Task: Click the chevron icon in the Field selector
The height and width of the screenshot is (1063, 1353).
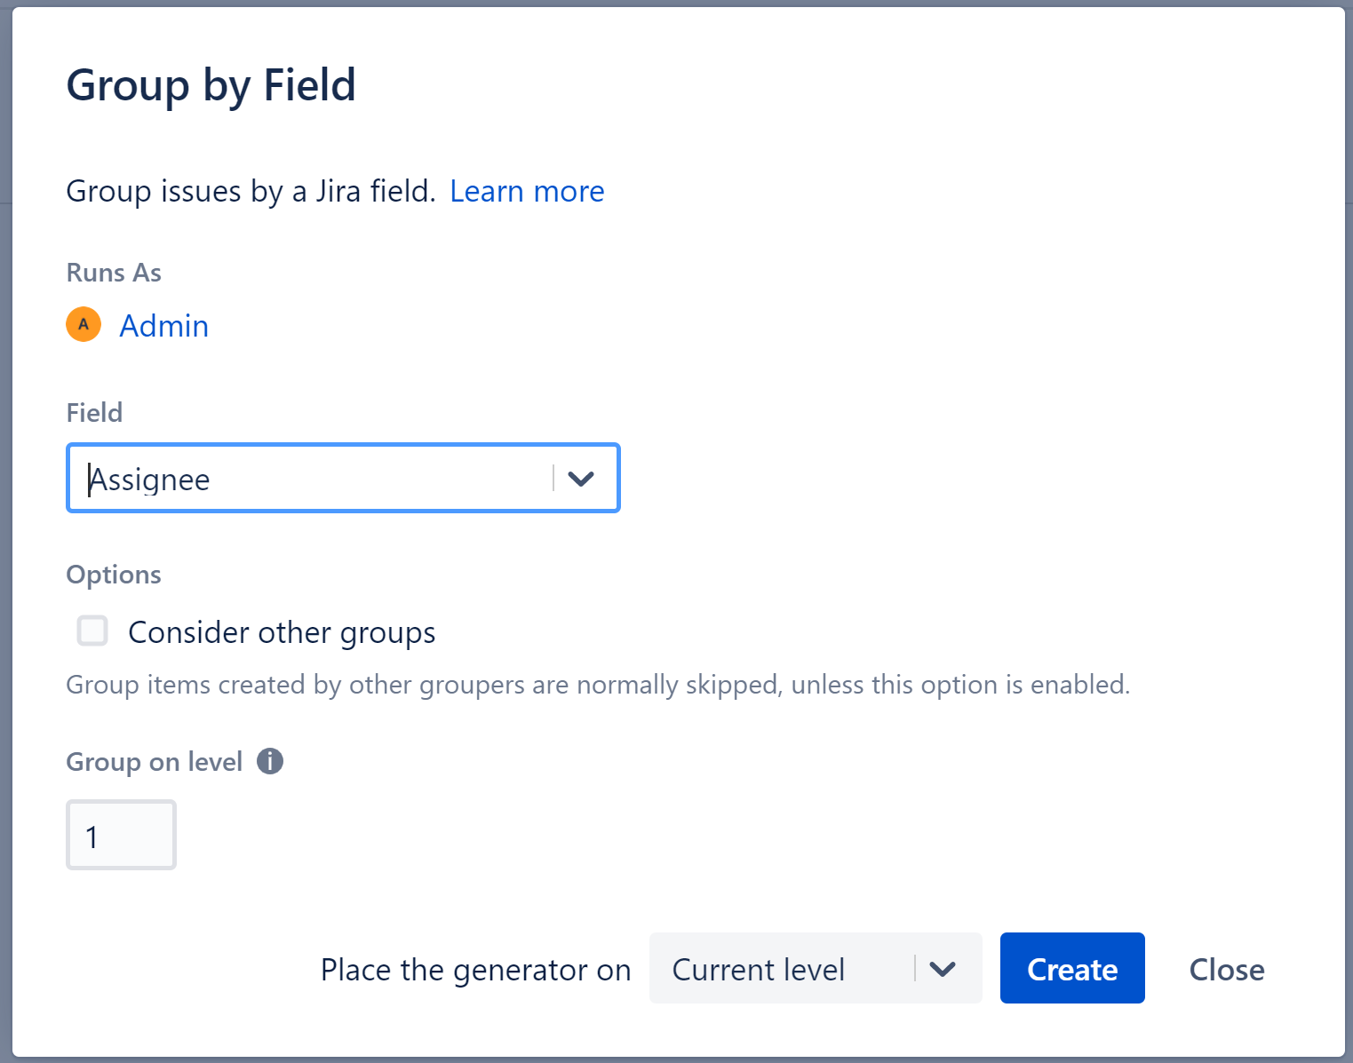Action: pyautogui.click(x=582, y=479)
